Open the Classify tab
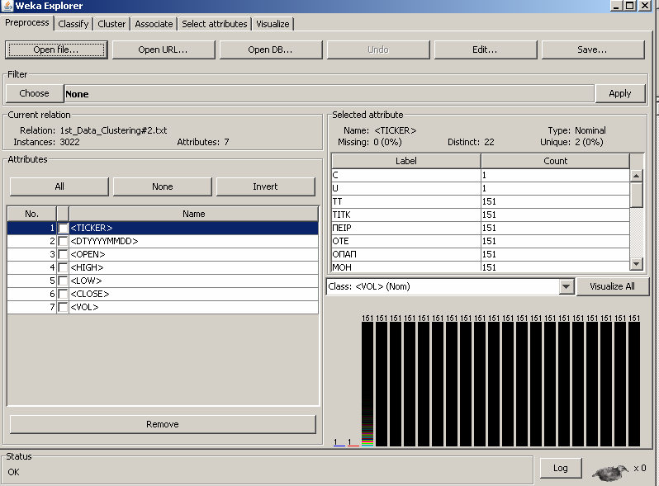 click(x=73, y=24)
